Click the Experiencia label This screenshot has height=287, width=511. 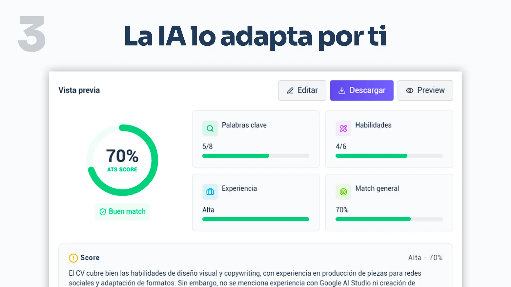(x=239, y=189)
